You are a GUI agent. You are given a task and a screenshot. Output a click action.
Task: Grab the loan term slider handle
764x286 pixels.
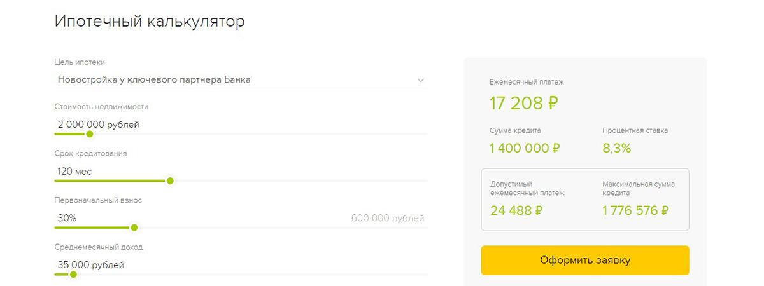pyautogui.click(x=170, y=180)
